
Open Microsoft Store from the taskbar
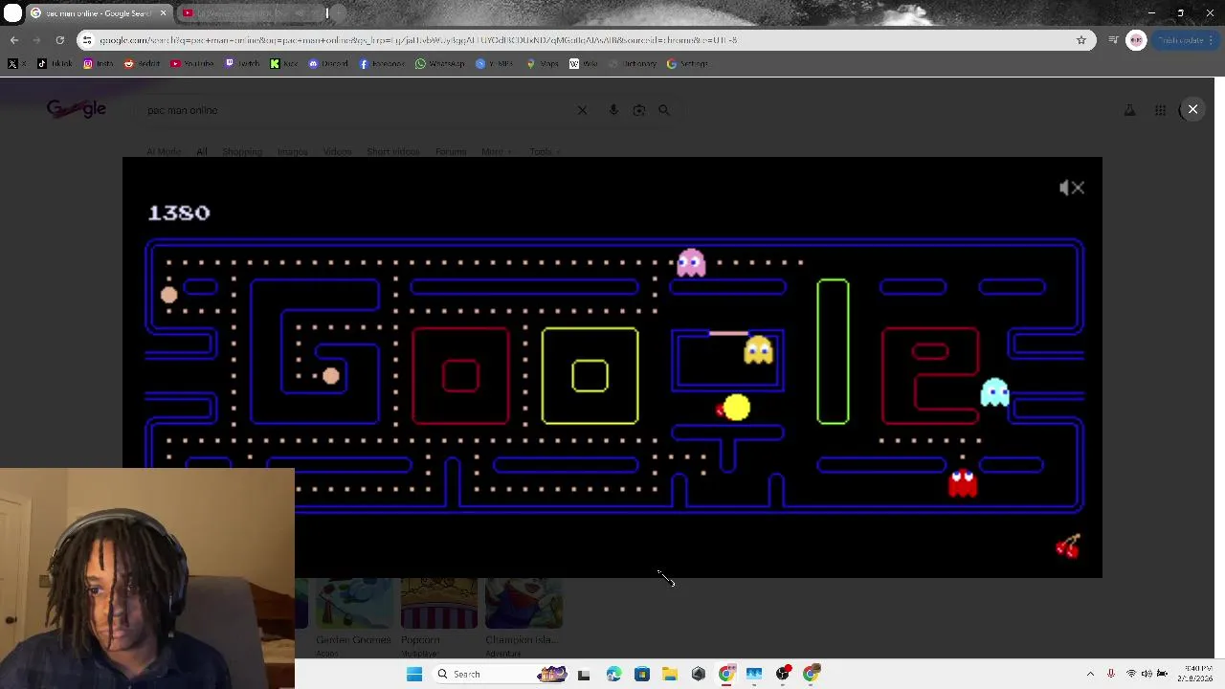tap(641, 674)
